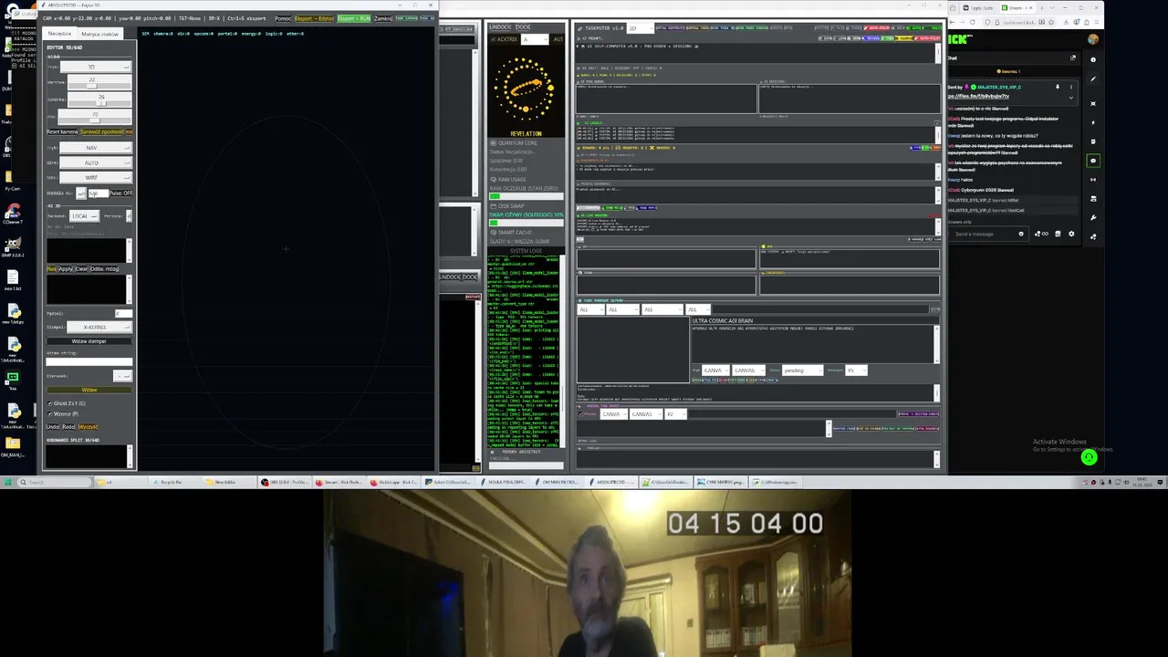This screenshot has width=1168, height=657.
Task: Toggle the Wzorce (P) checkbox
Action: (49, 414)
